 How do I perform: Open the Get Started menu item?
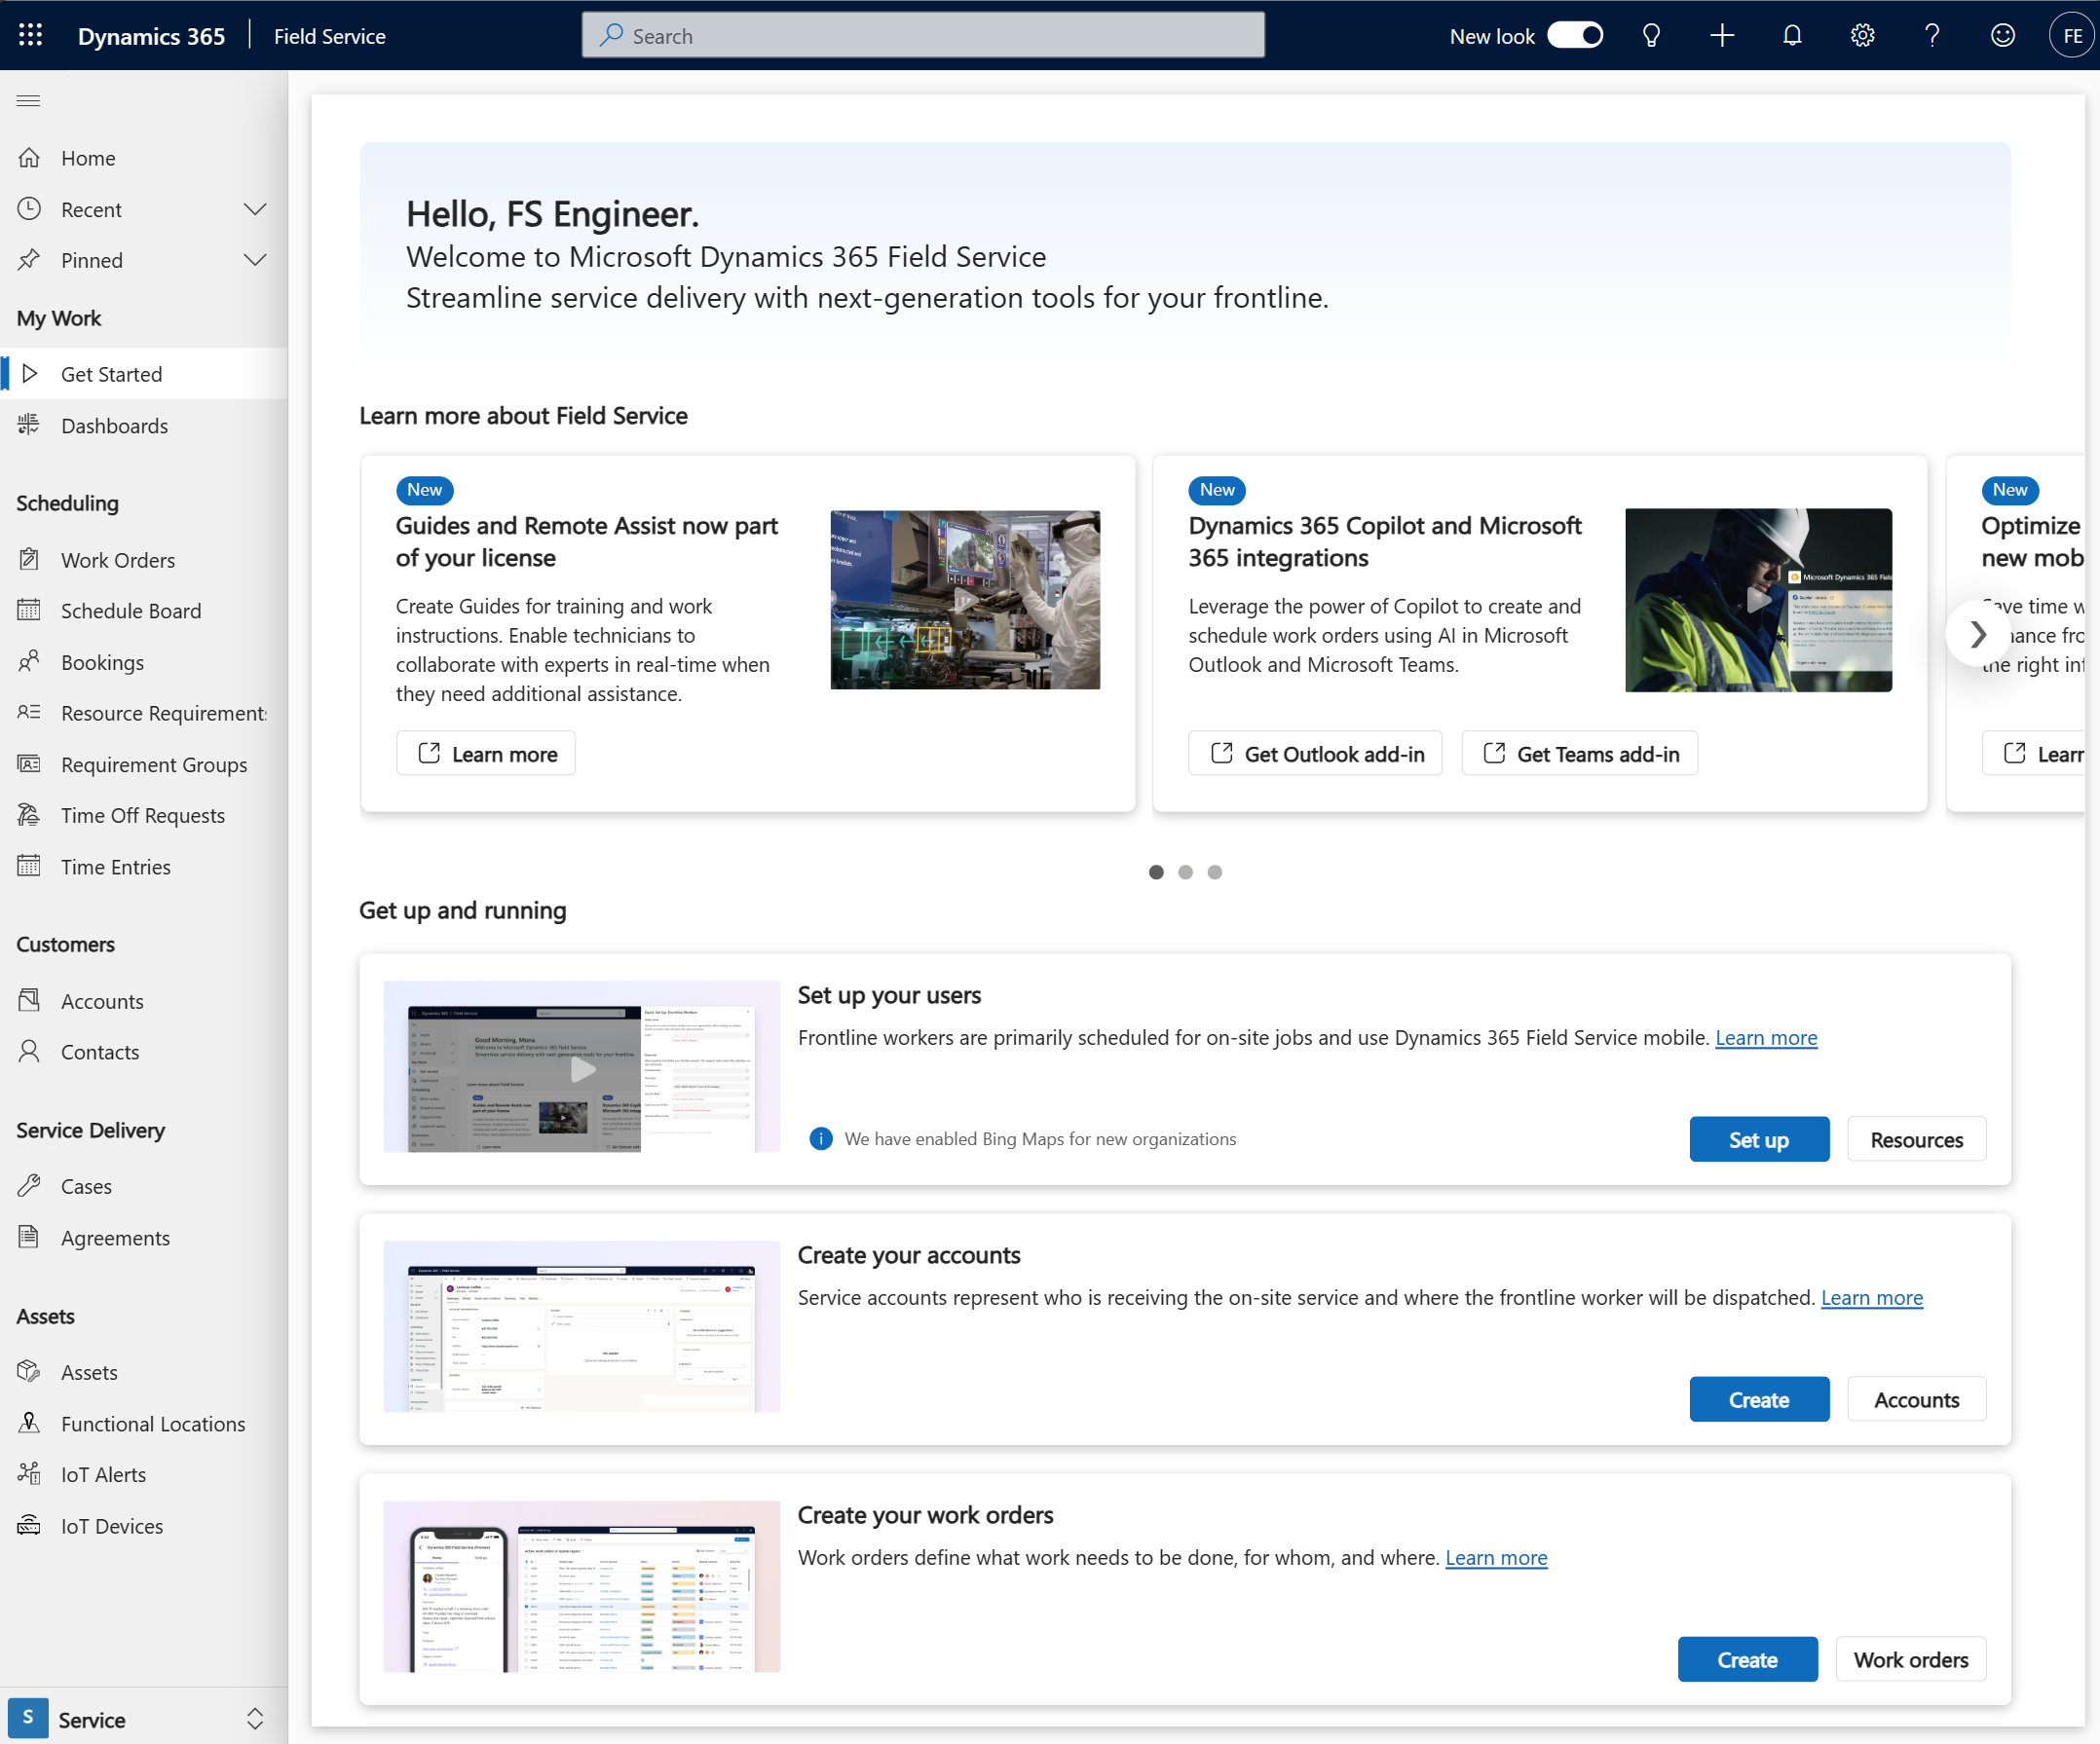pos(112,373)
